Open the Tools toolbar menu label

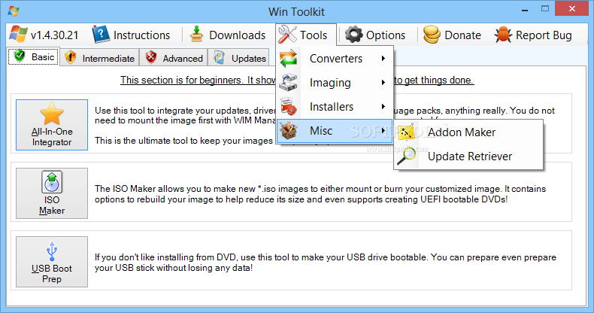tap(314, 35)
